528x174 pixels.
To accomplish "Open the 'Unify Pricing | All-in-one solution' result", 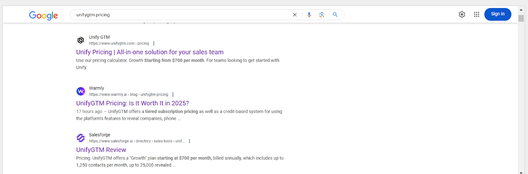I will coord(150,52).
